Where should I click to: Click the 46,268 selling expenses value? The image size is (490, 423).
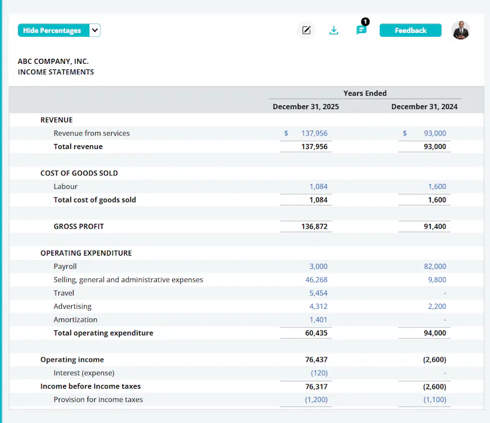click(316, 280)
